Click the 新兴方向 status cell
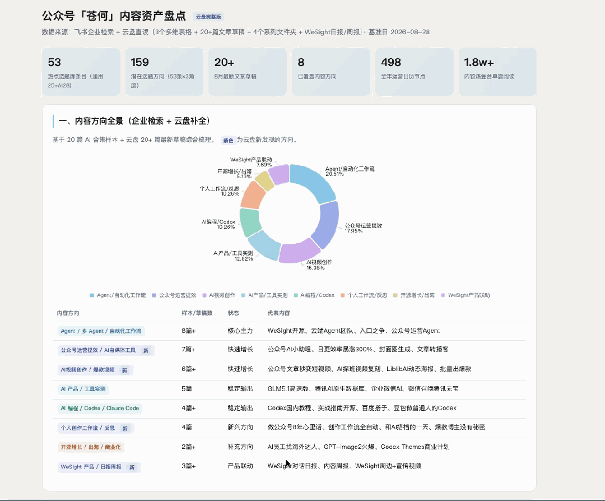Image resolution: width=605 pixels, height=501 pixels. [x=240, y=427]
